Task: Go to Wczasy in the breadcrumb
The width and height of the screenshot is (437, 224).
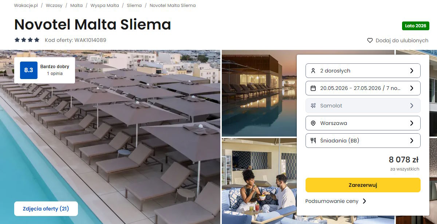Action: click(x=54, y=5)
